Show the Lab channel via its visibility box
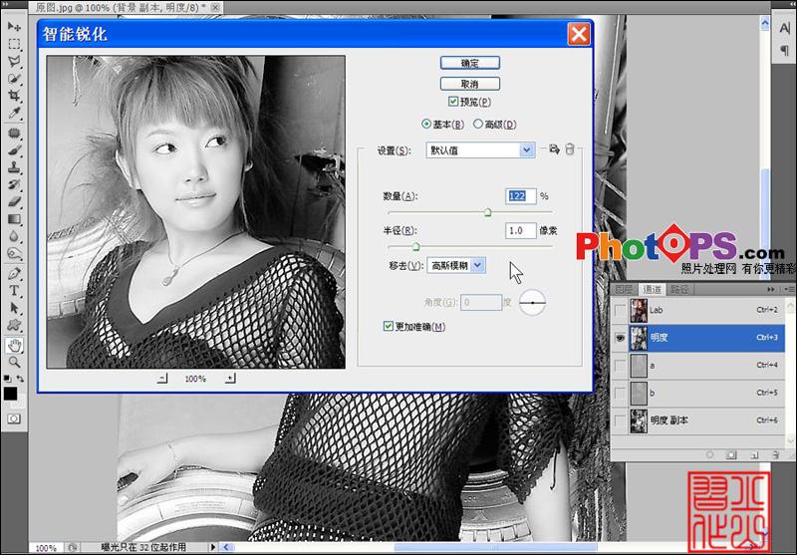 click(x=621, y=311)
